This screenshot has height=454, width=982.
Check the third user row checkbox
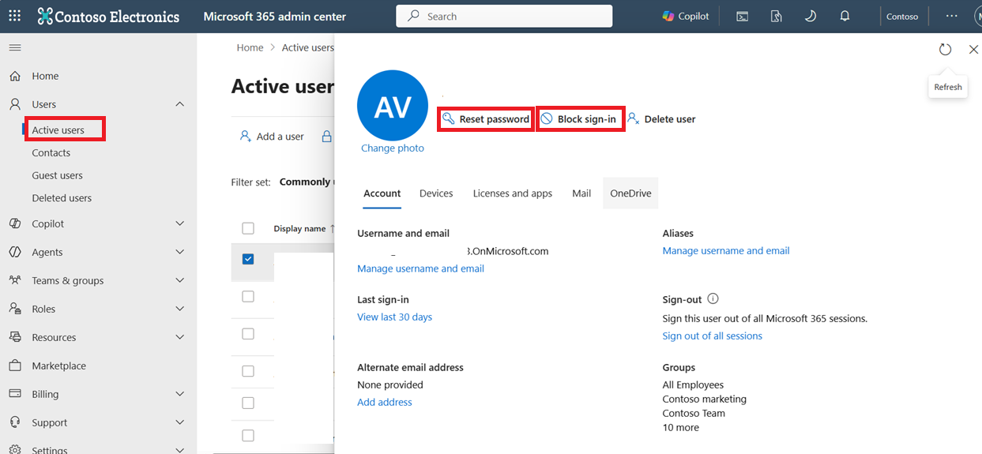pos(248,334)
